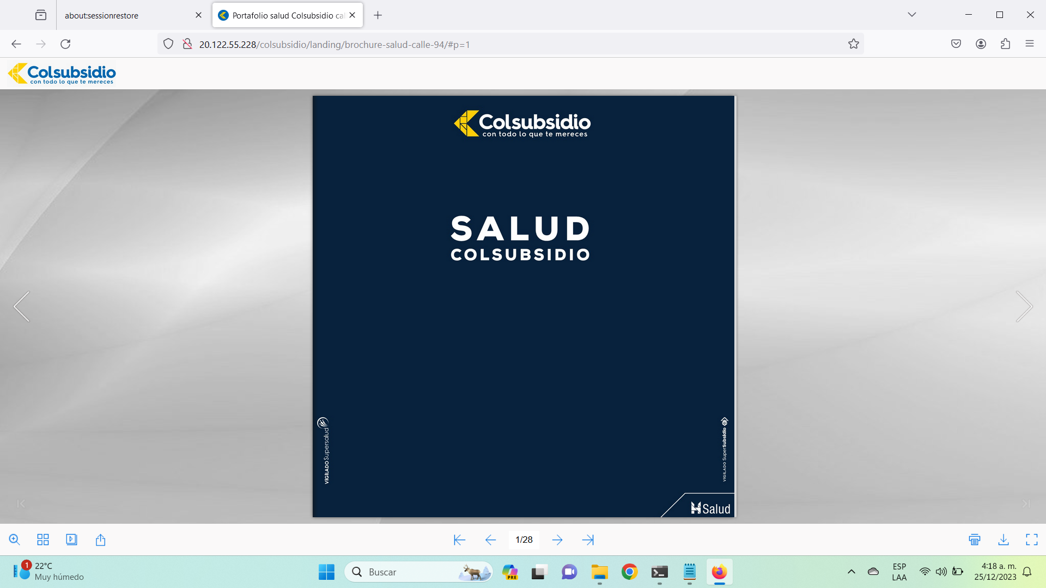Open Firefox recent browsing view icon
The height and width of the screenshot is (588, 1046).
[41, 15]
